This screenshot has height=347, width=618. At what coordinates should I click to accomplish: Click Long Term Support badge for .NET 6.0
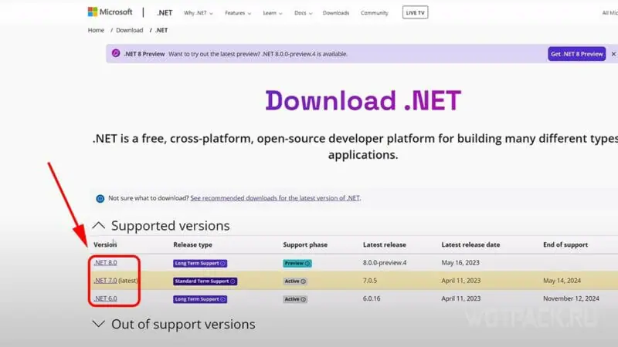click(x=200, y=299)
